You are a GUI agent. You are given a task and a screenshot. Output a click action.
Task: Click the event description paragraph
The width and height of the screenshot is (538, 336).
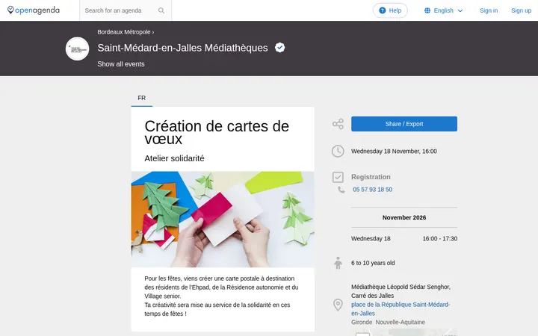click(x=221, y=296)
